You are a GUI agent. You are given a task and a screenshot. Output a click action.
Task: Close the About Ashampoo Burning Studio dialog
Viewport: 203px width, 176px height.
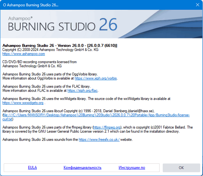198,5
